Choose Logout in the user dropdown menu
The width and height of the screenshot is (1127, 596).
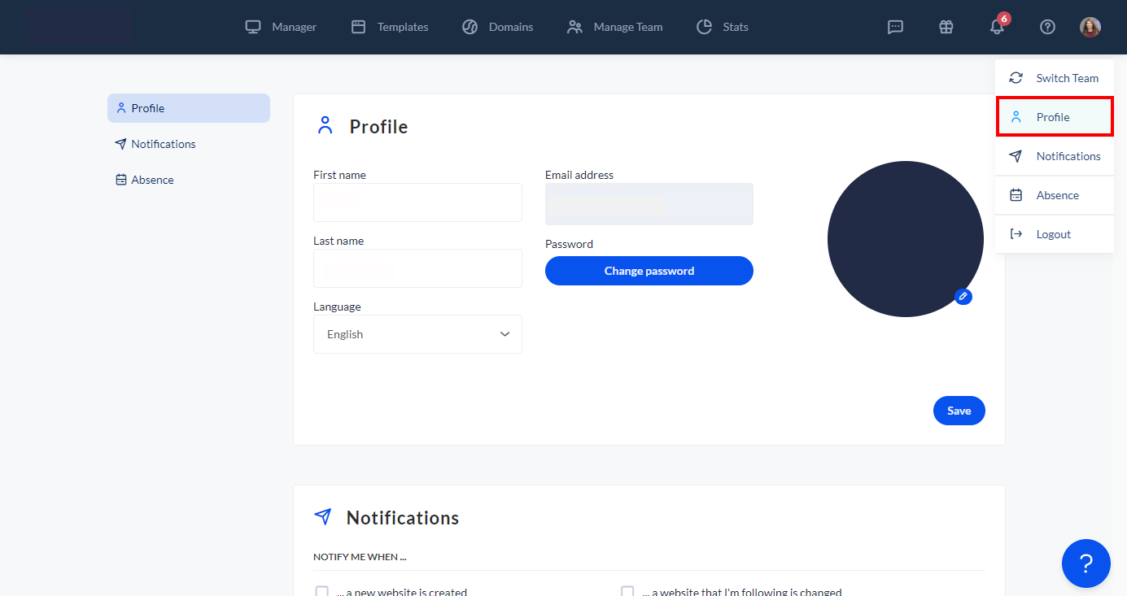tap(1055, 234)
